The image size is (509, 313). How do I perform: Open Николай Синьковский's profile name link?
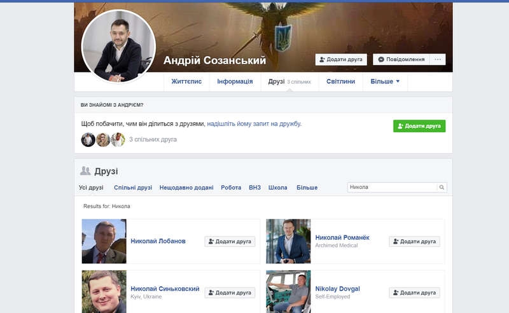coord(165,289)
